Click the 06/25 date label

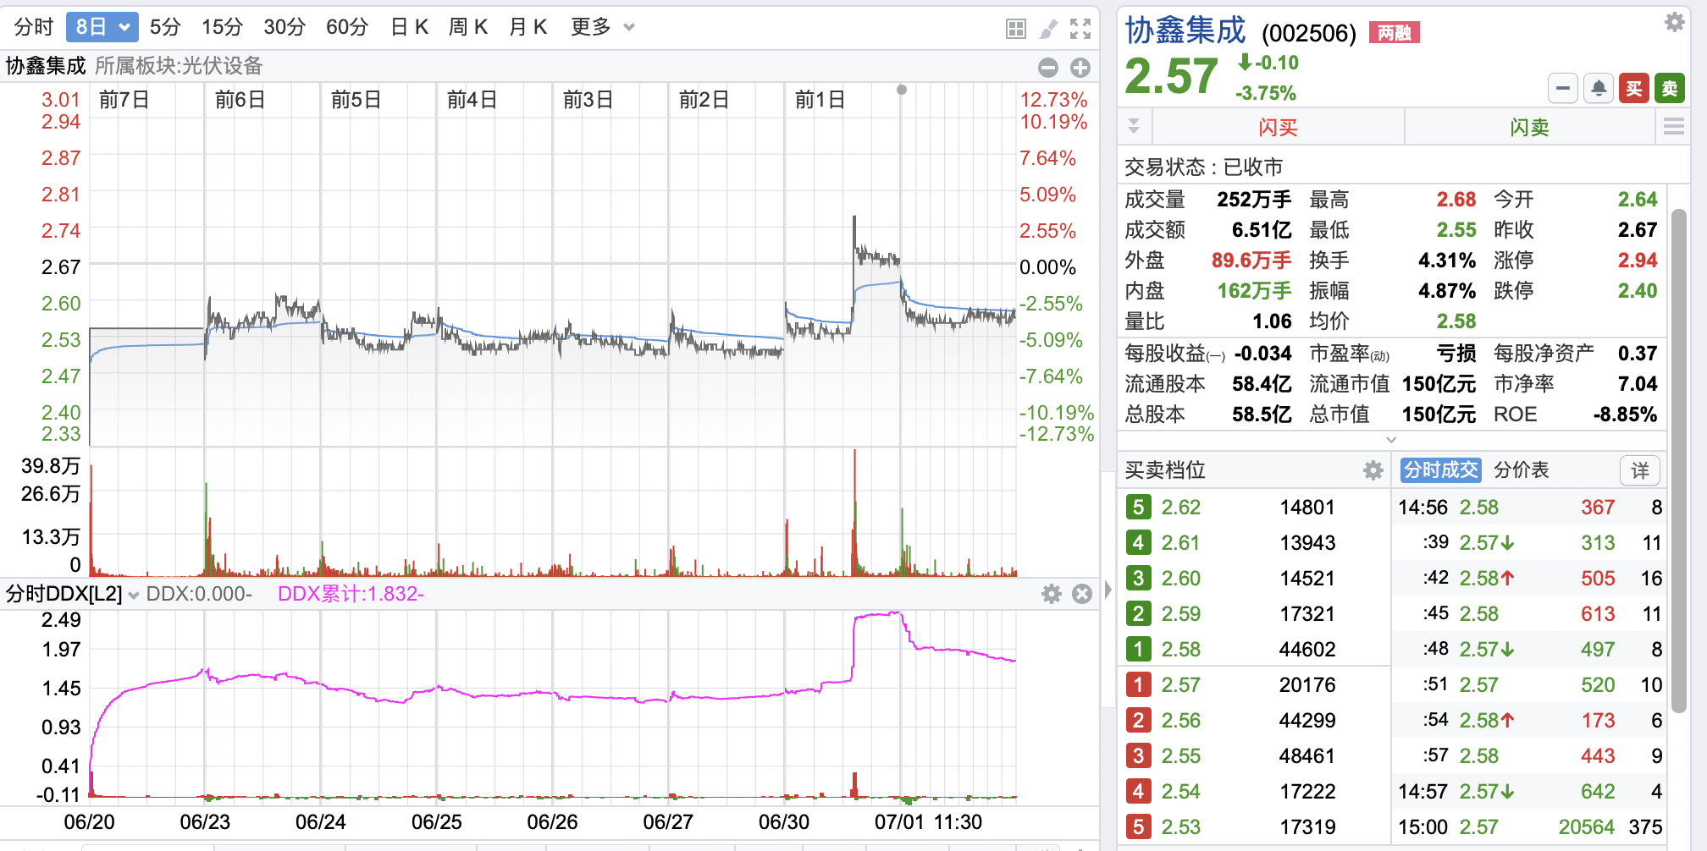coord(436,821)
